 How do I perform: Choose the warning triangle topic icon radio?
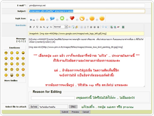click(x=38, y=20)
